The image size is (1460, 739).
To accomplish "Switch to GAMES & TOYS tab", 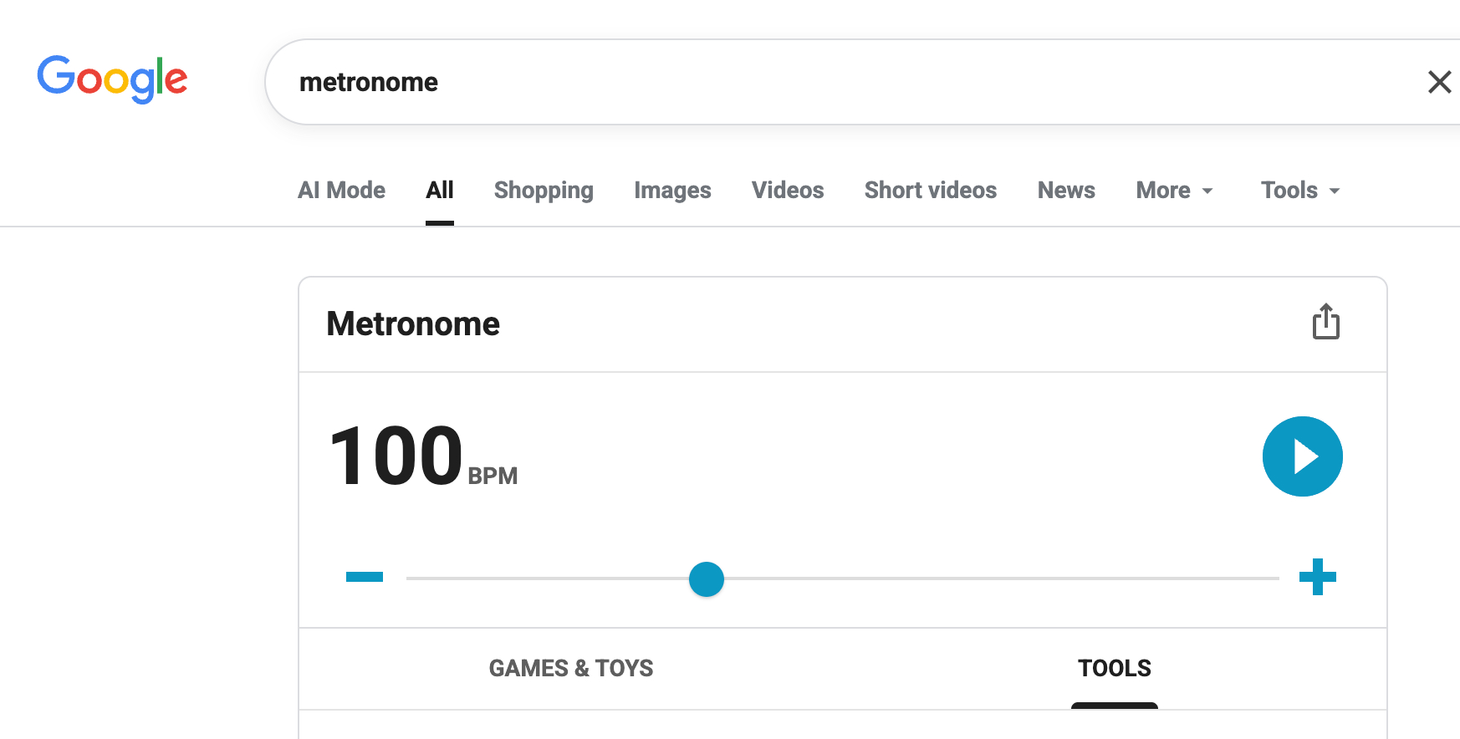I will 571,668.
